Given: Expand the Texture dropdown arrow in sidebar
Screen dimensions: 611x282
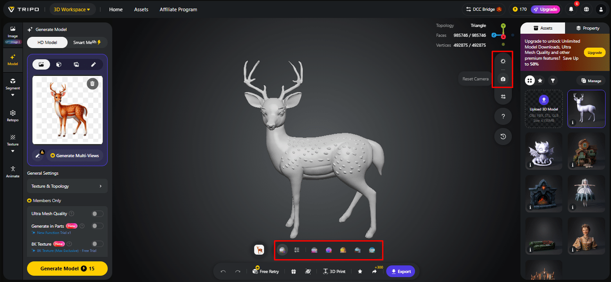Looking at the screenshot, I should click(x=12, y=151).
